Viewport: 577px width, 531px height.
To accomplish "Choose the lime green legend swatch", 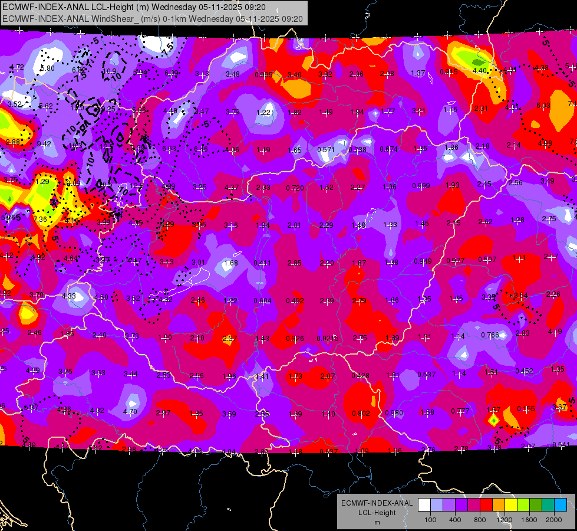I will click(523, 504).
